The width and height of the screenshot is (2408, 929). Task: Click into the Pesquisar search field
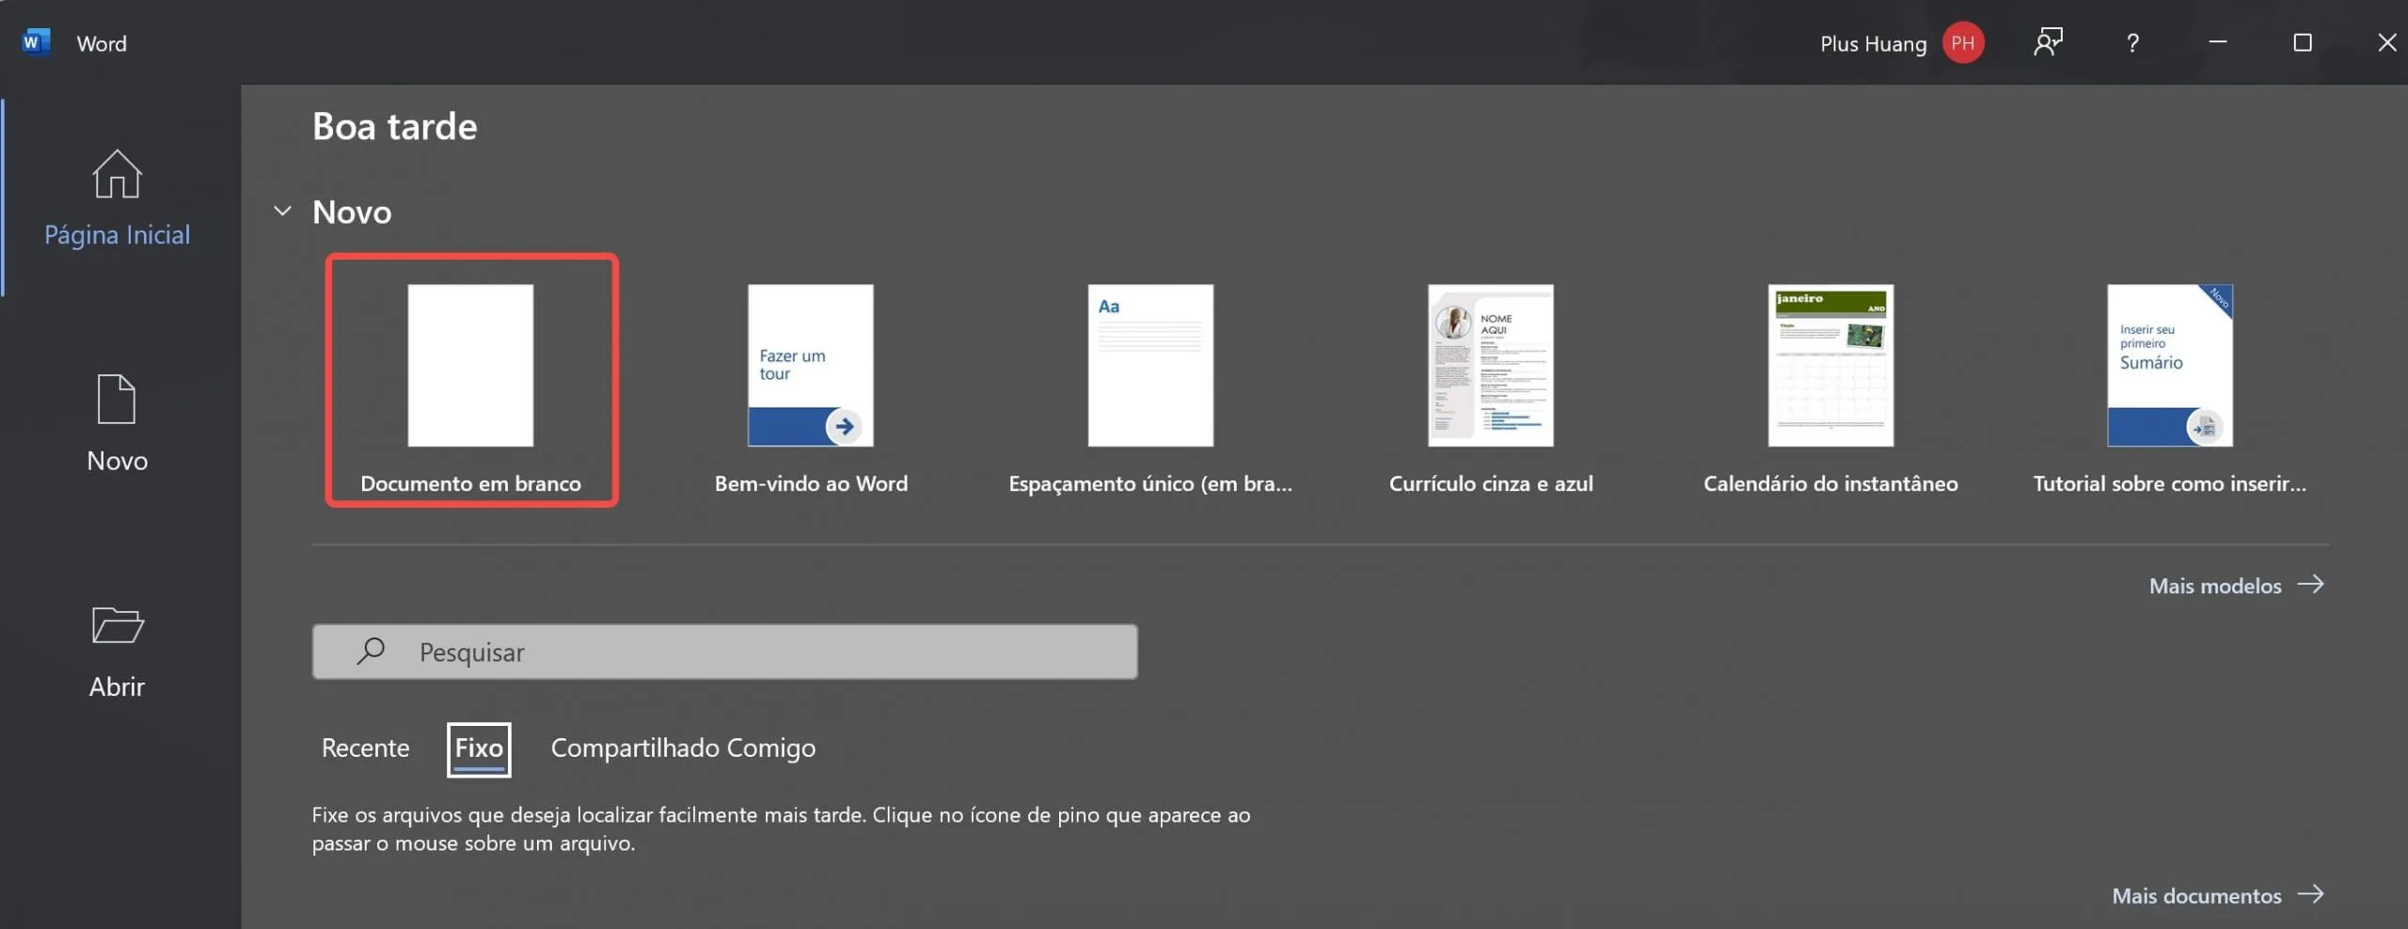coord(724,651)
